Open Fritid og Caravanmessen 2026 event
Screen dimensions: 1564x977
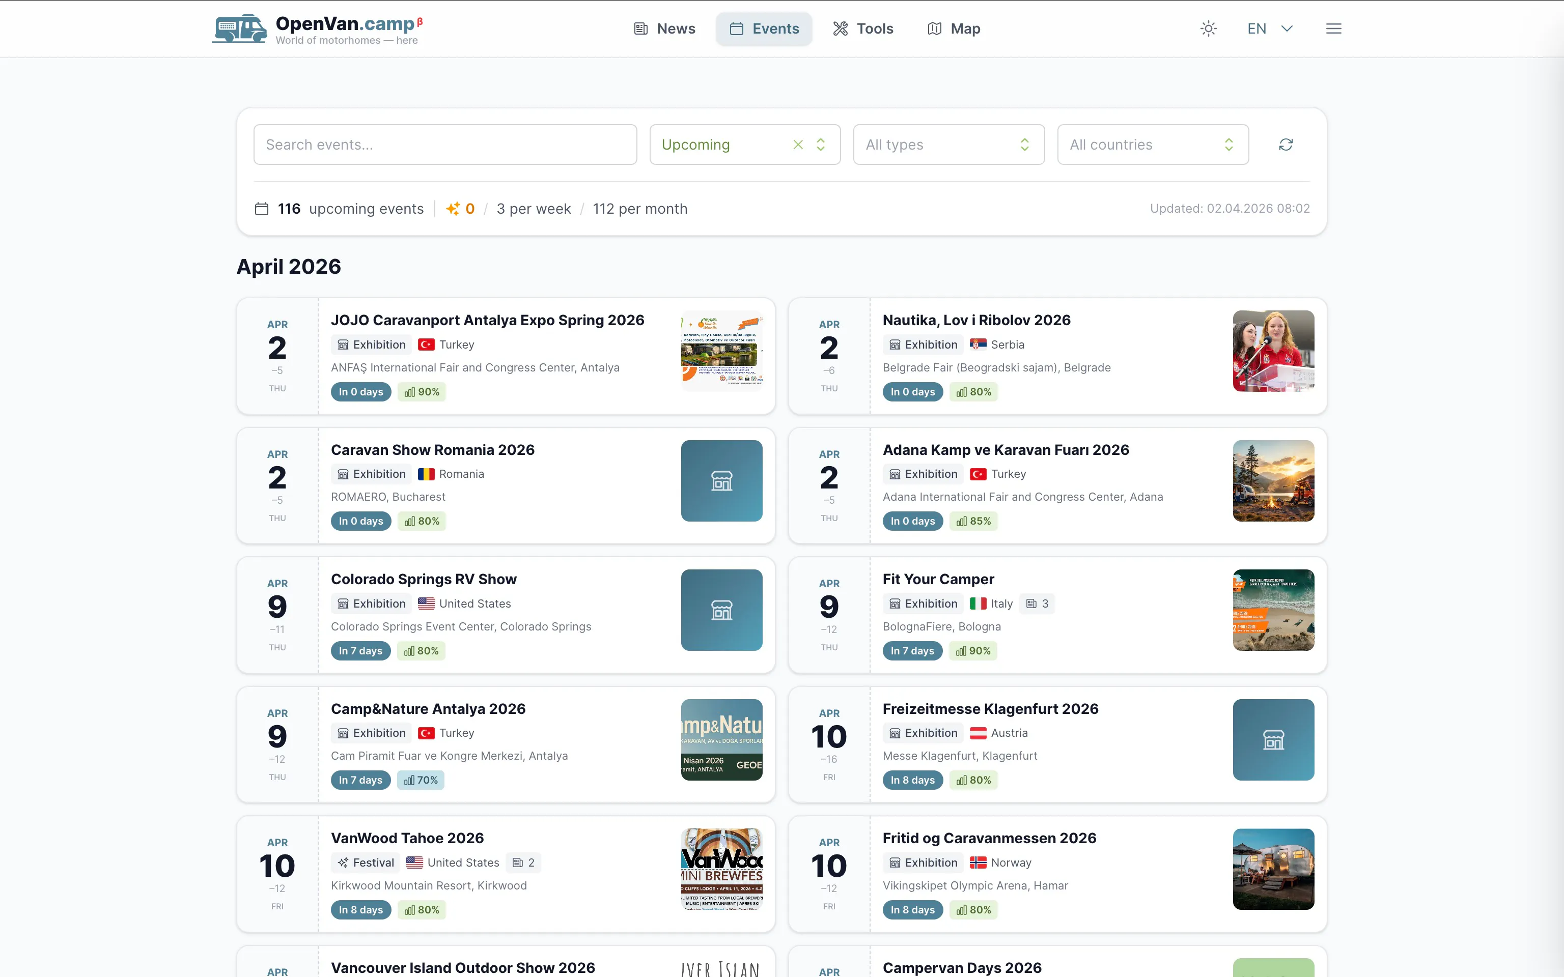989,838
